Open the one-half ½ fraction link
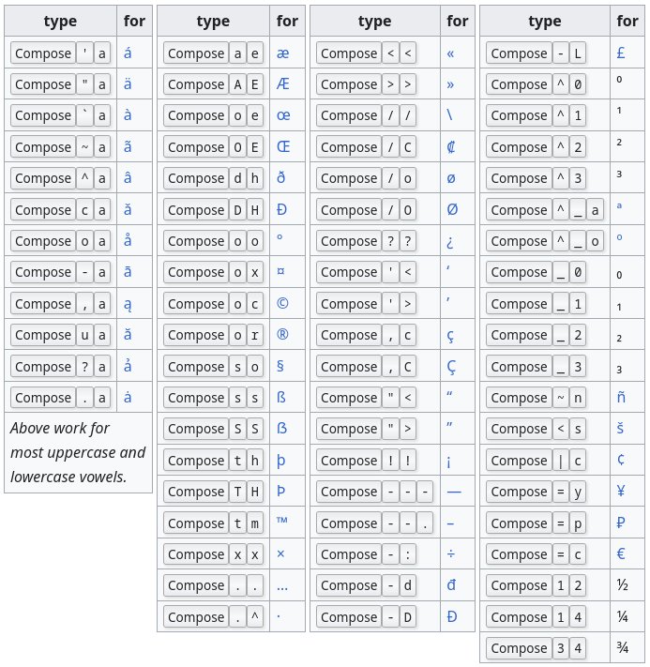 (x=621, y=585)
